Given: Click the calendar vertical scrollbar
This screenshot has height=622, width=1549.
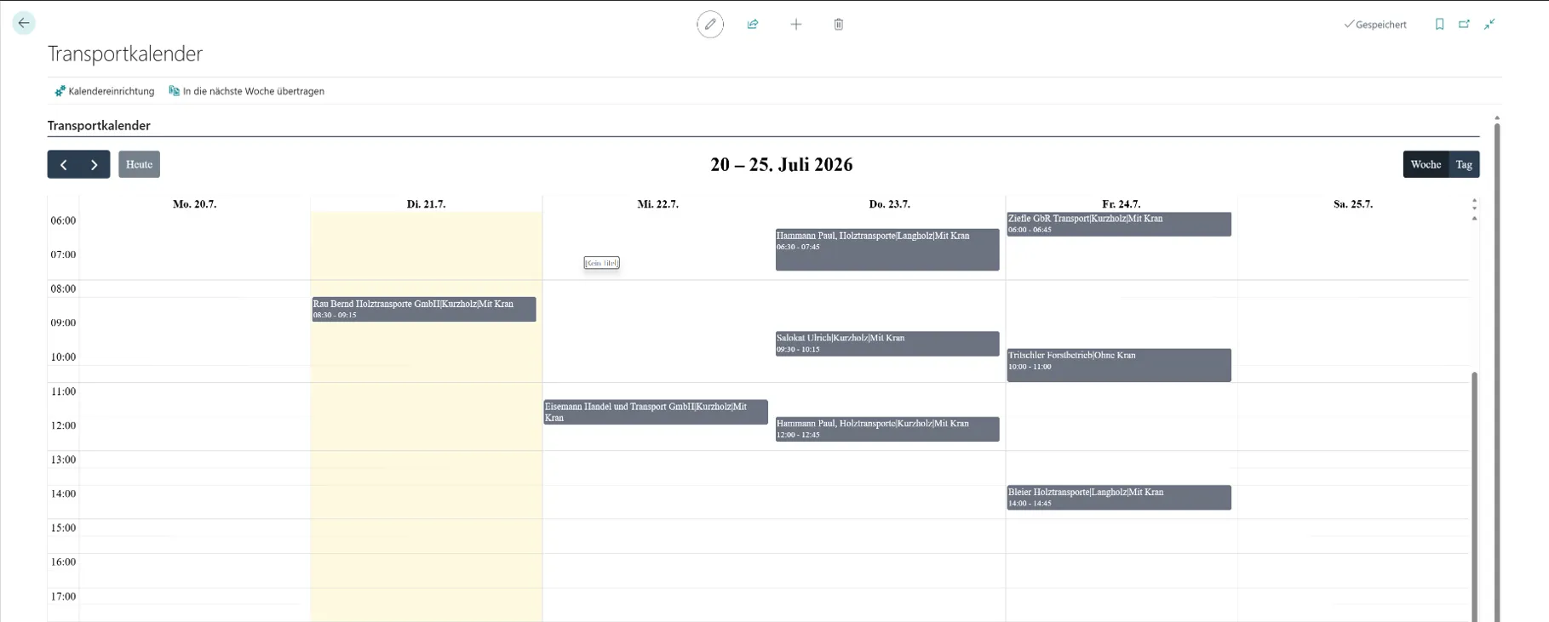Looking at the screenshot, I should click(x=1475, y=496).
